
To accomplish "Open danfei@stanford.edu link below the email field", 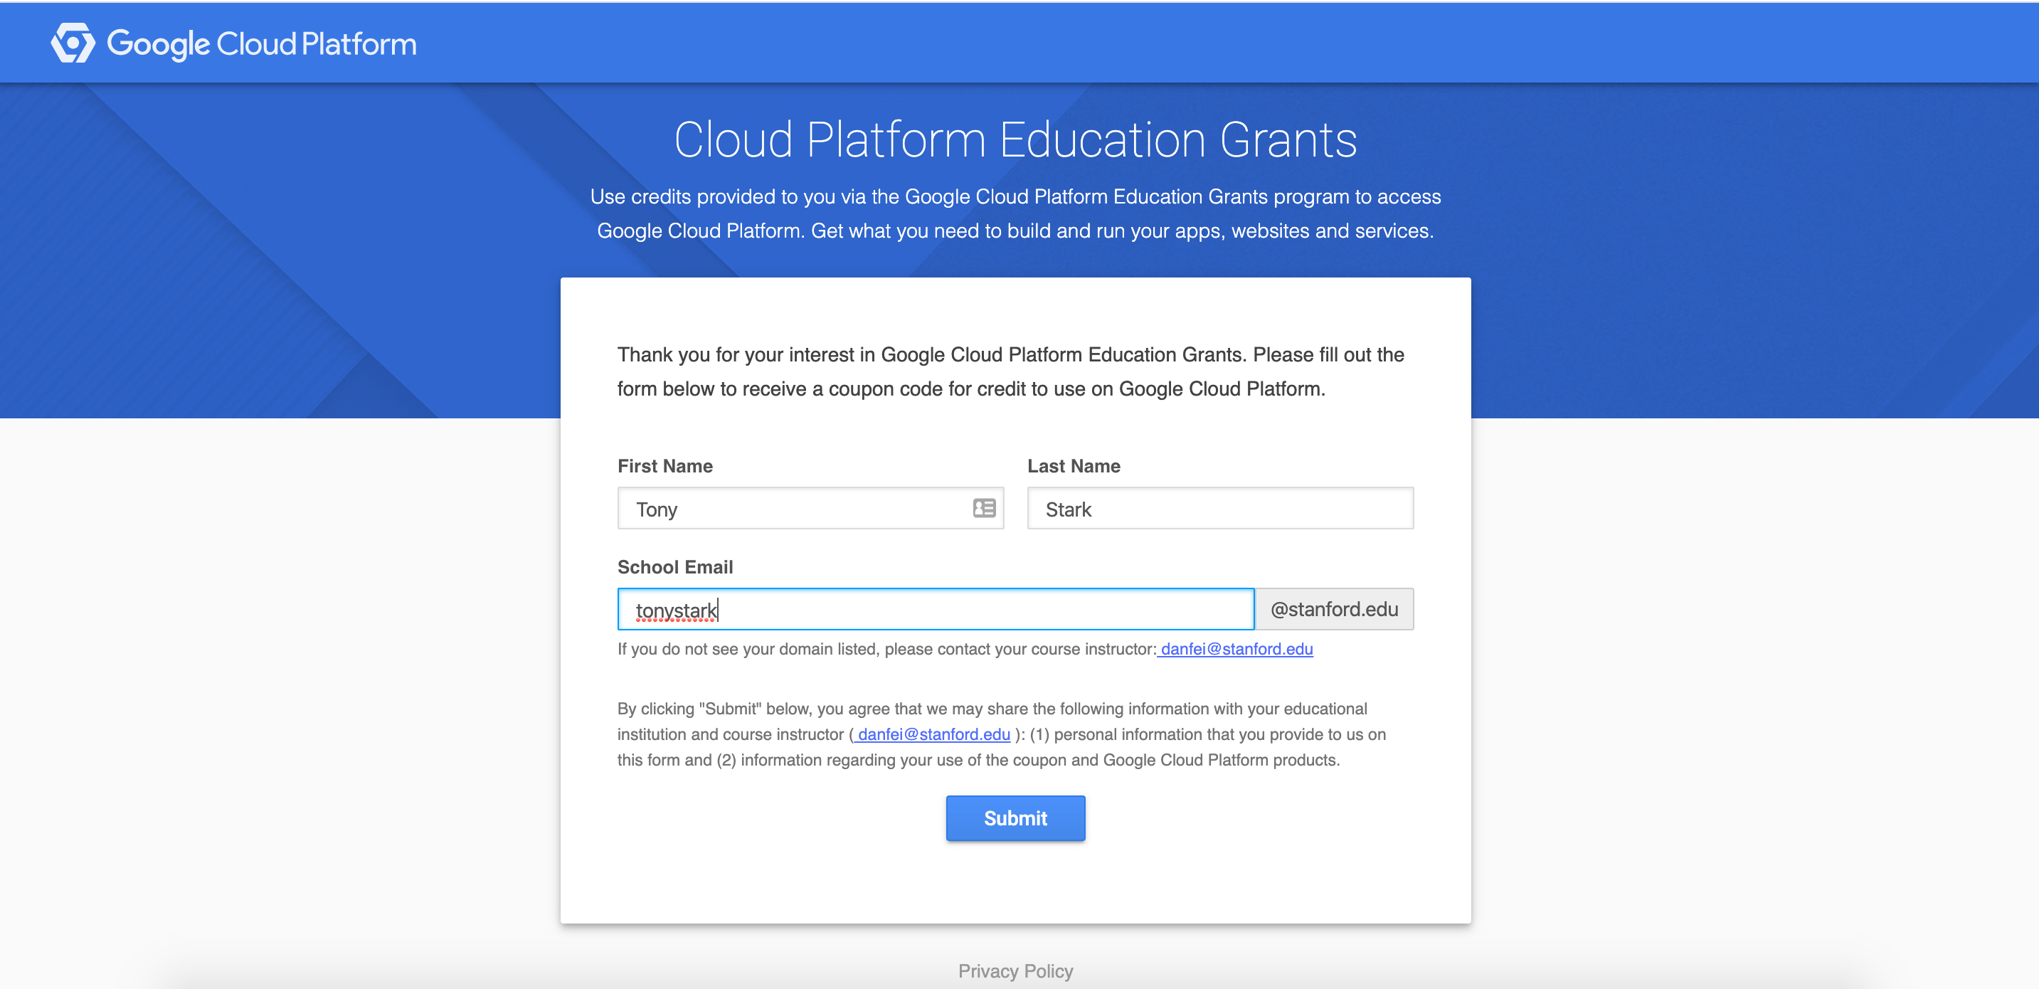I will tap(1236, 650).
